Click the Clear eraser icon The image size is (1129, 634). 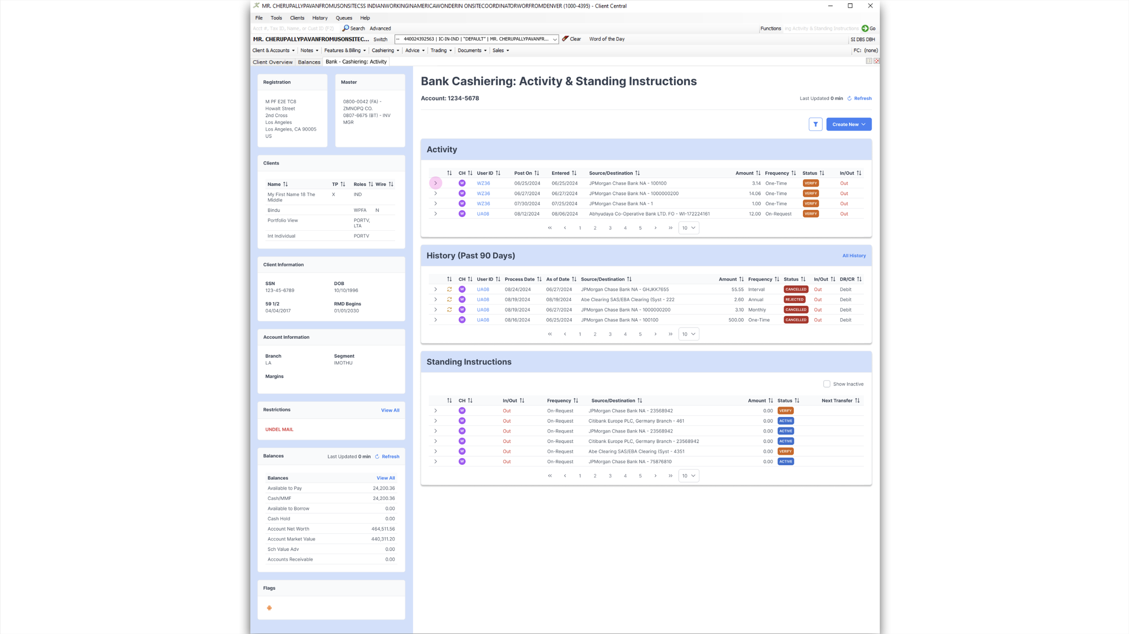[x=565, y=39]
